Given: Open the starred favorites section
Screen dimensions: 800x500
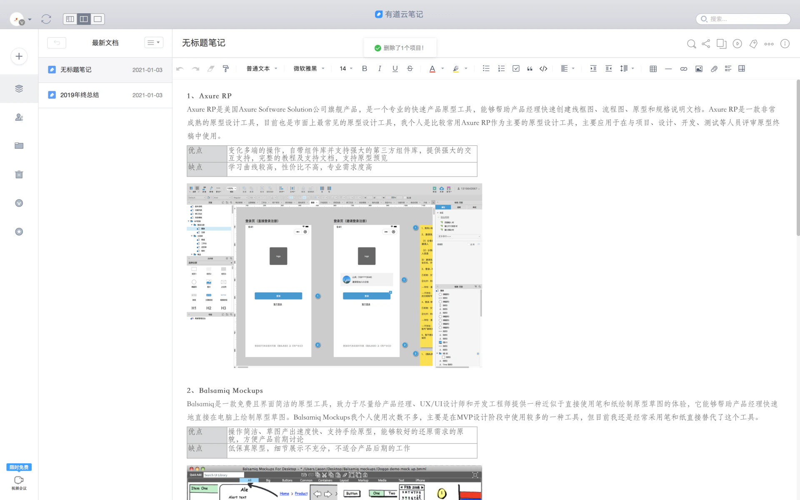Looking at the screenshot, I should pos(19,232).
